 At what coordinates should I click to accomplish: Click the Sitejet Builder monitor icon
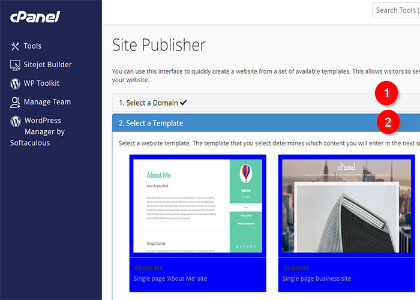pyautogui.click(x=15, y=65)
